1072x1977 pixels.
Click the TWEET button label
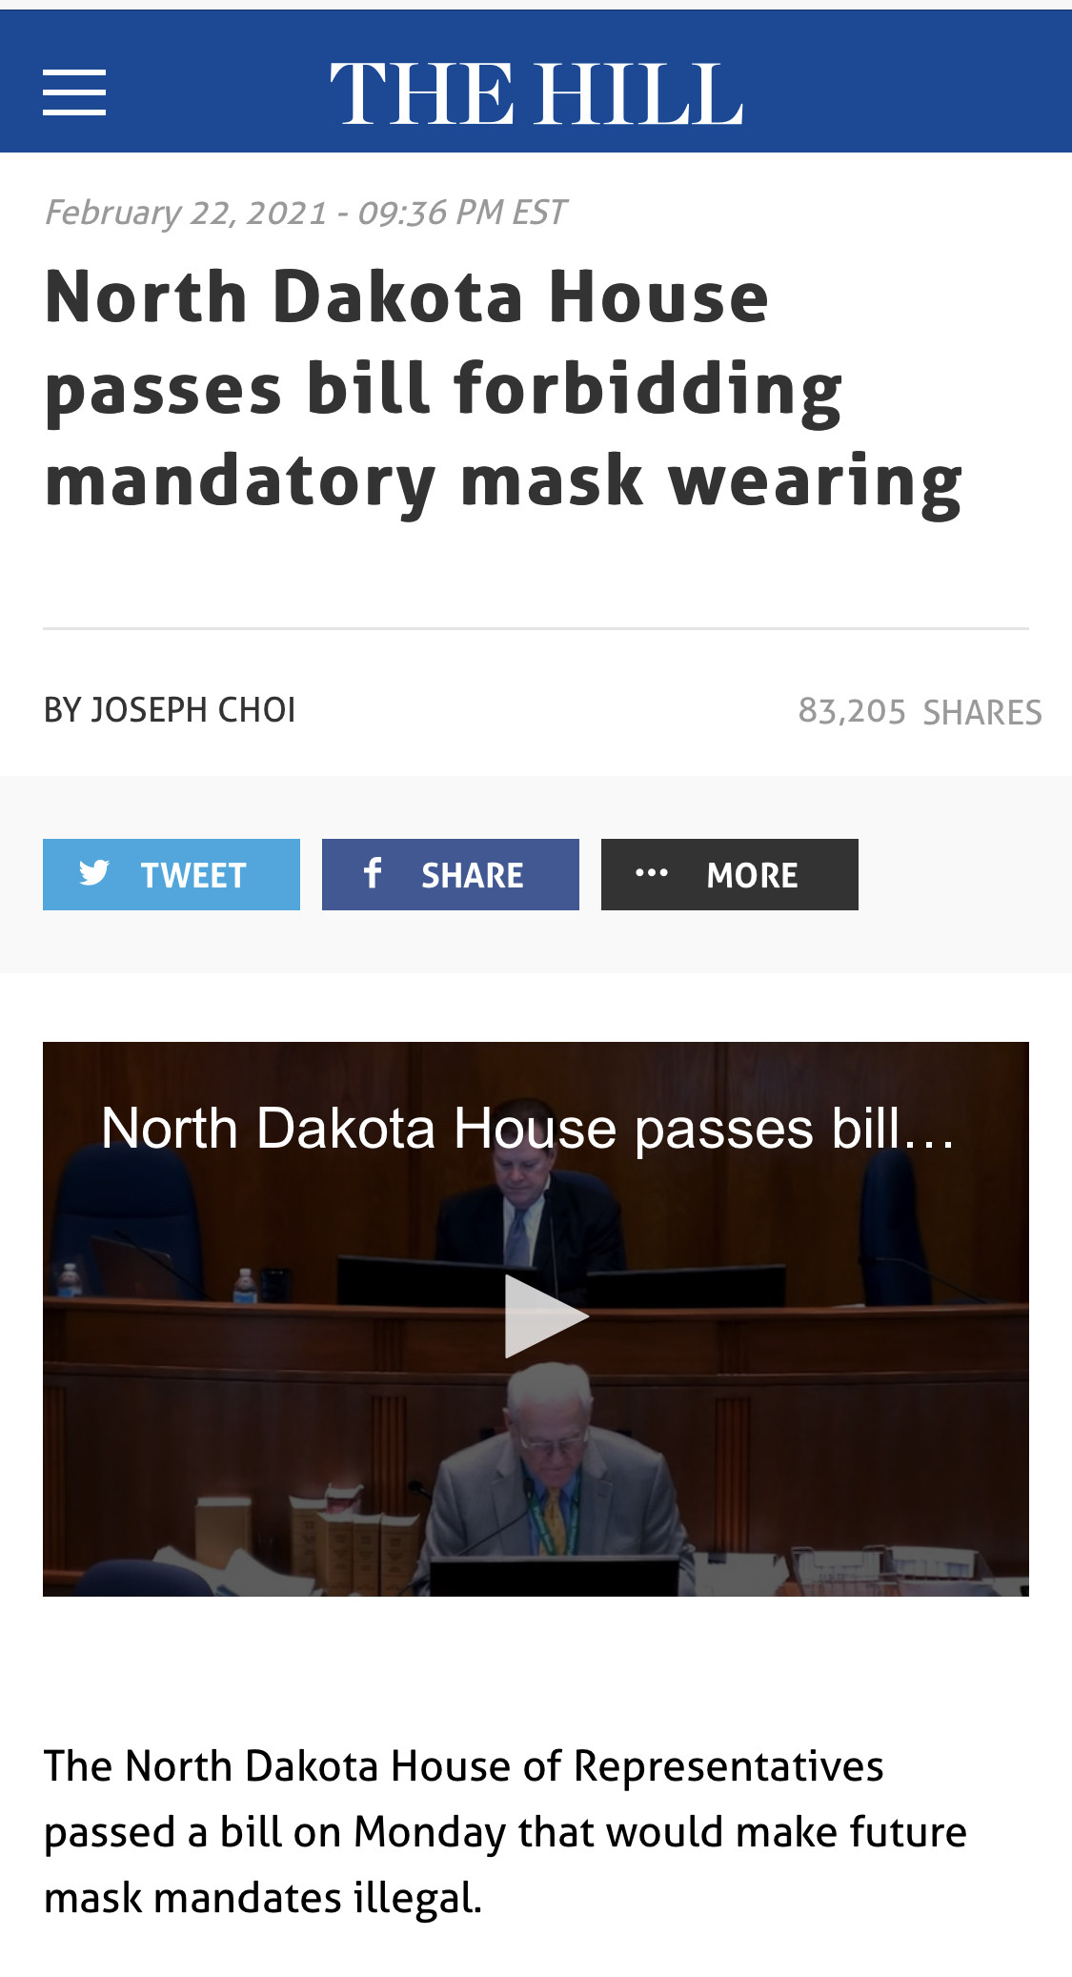(x=193, y=875)
